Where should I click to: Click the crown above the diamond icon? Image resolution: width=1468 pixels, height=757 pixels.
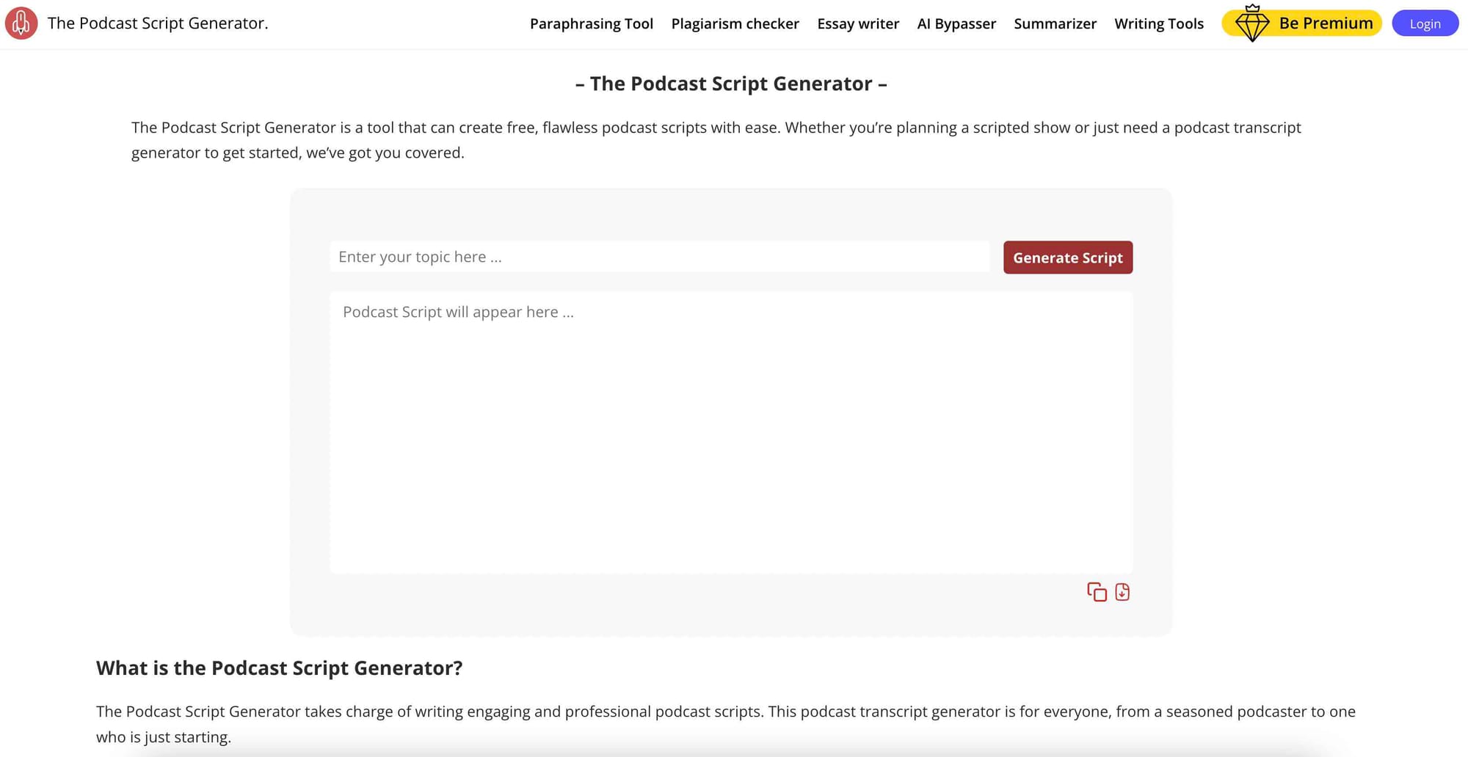pos(1252,8)
